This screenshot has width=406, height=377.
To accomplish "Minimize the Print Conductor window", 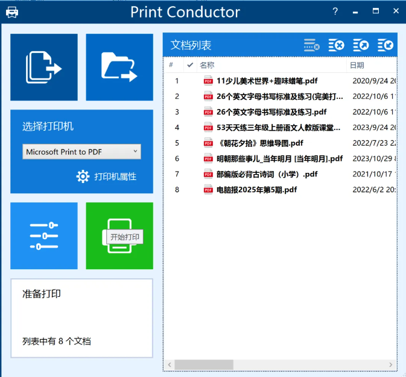I will tap(355, 12).
